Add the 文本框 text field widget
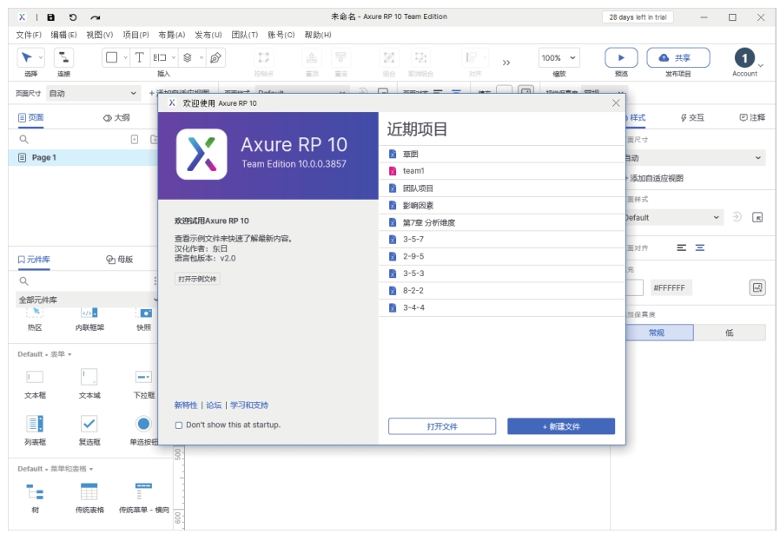Screen dimensions: 780x534 click(35, 380)
